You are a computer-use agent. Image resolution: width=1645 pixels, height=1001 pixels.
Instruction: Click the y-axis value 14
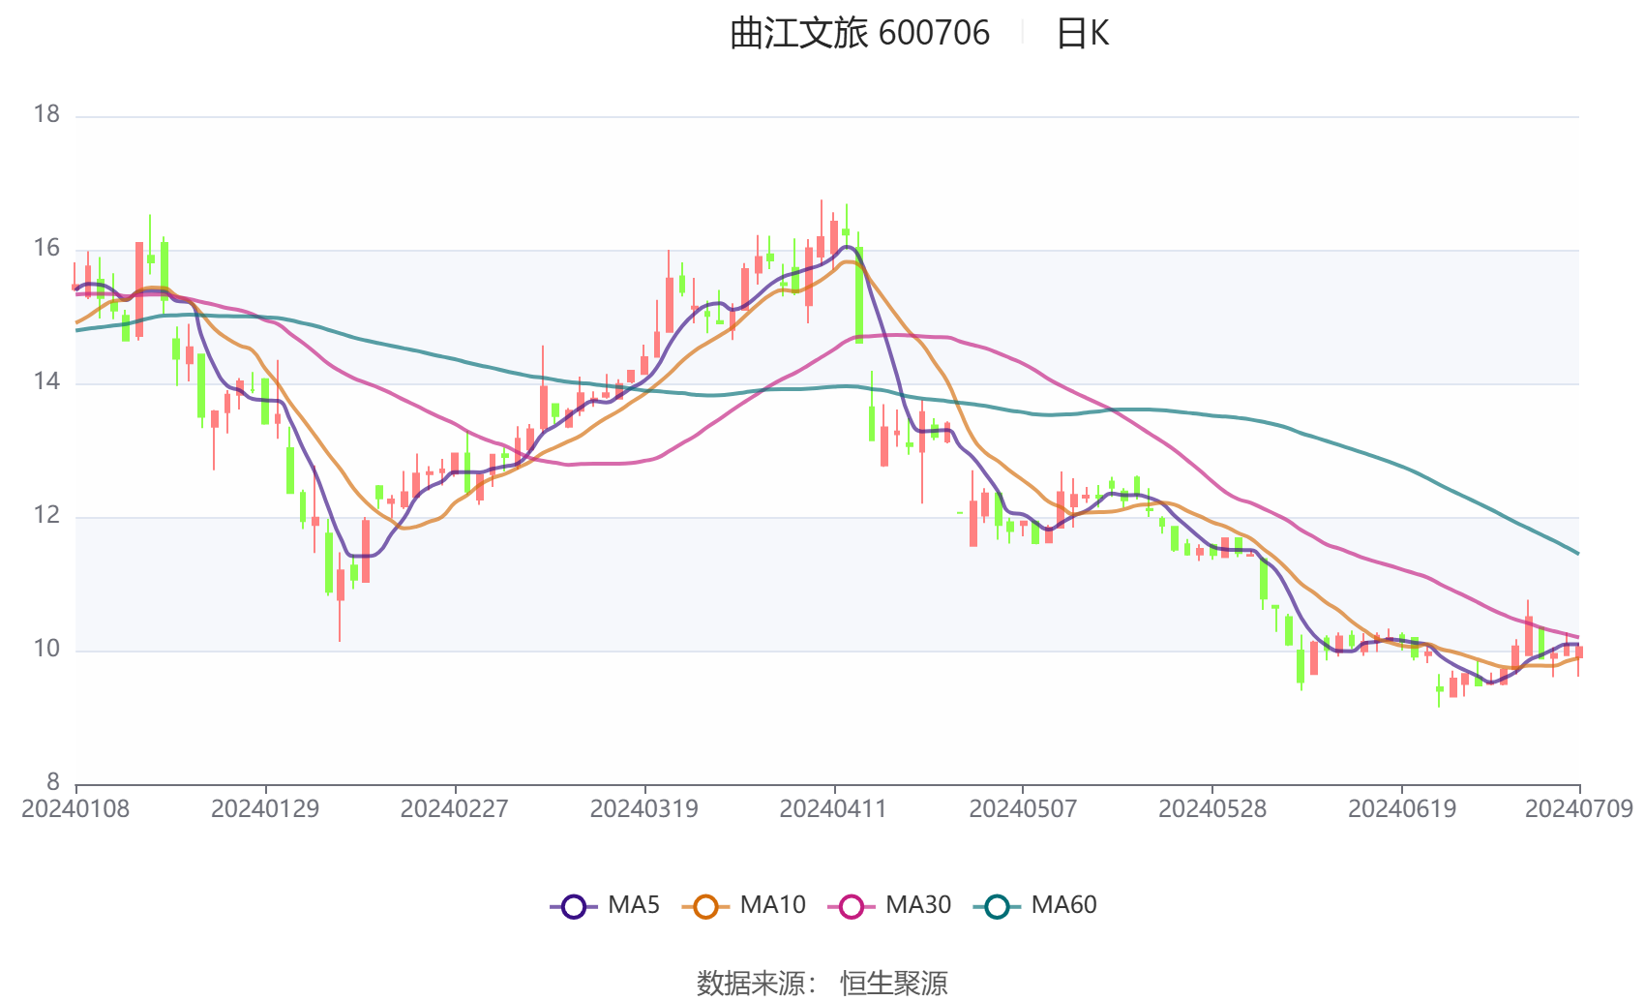coord(46,382)
